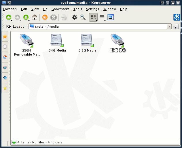Image resolution: width=182 pixels, height=148 pixels.
Task: Expand Back button history dropdown arrow
Action: click(x=12, y=20)
